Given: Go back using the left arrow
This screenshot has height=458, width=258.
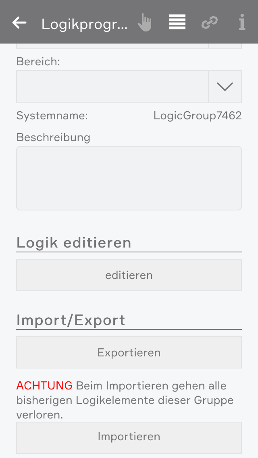Looking at the screenshot, I should coord(19,23).
